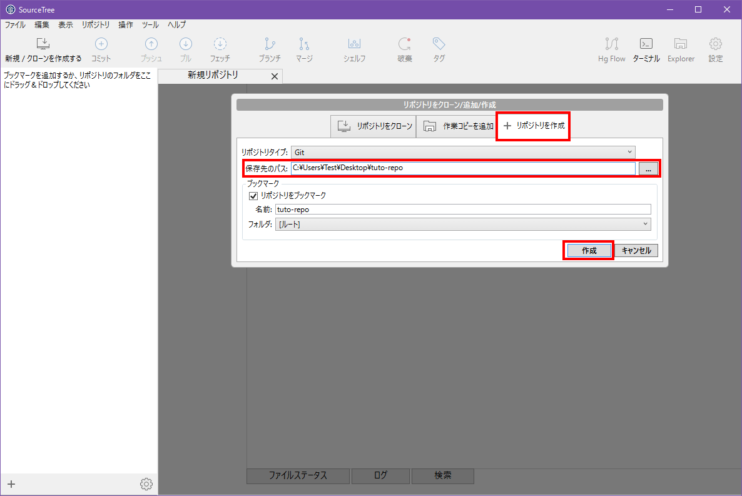This screenshot has height=496, width=742.
Task: Click the 検索 bottom tab
Action: [x=443, y=475]
